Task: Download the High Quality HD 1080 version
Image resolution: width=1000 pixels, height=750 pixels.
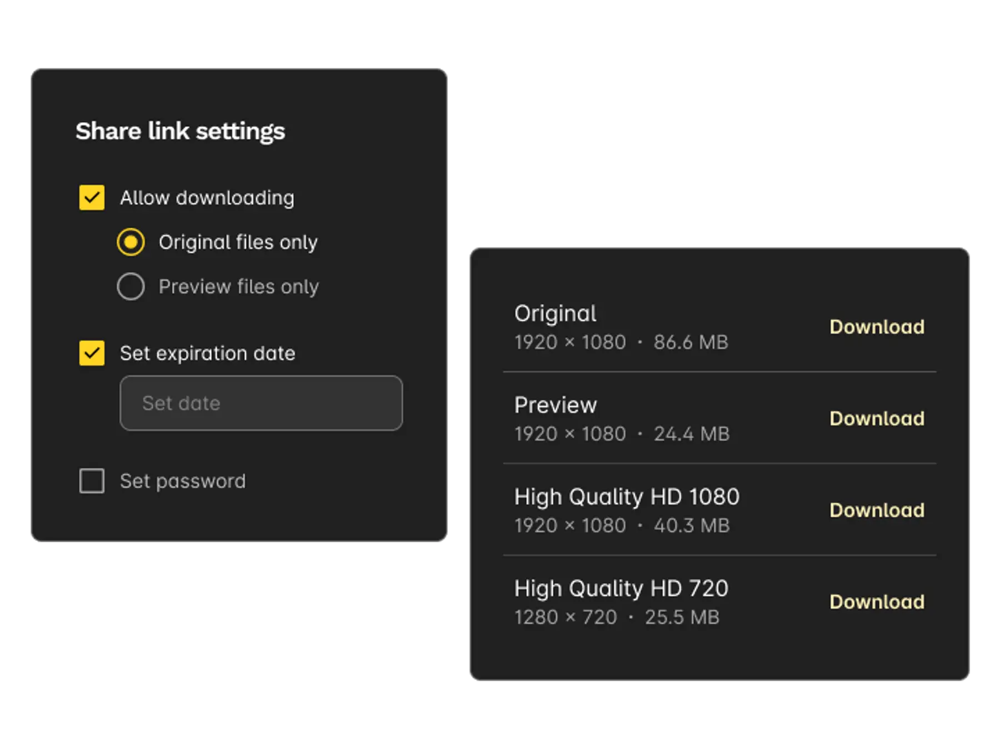Action: point(877,510)
